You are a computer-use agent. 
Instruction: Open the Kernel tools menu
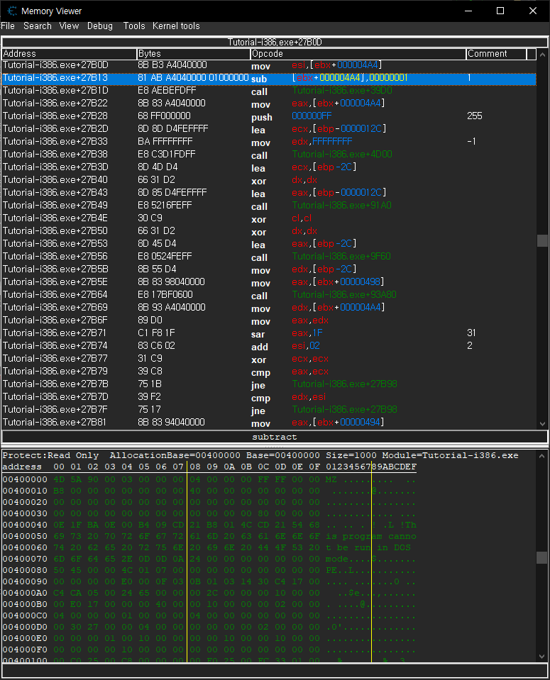[x=176, y=26]
